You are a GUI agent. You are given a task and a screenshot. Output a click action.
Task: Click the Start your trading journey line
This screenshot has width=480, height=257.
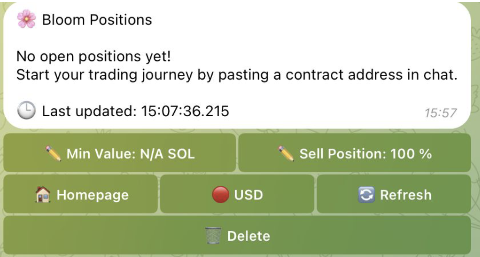[x=237, y=75]
